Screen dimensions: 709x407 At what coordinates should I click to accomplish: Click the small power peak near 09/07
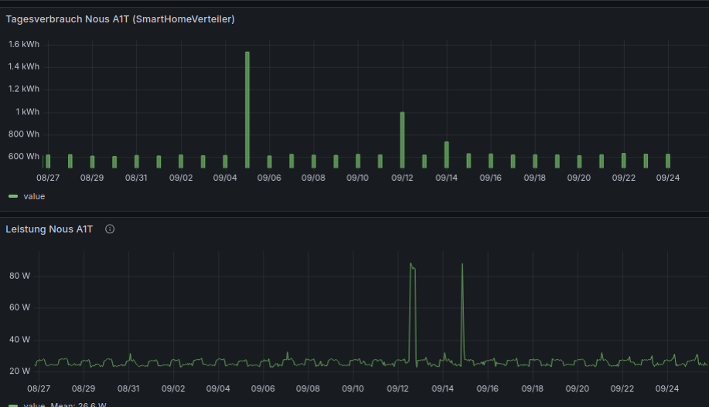click(288, 354)
